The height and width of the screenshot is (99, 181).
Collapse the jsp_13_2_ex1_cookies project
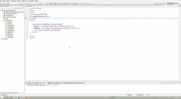tap(1, 10)
